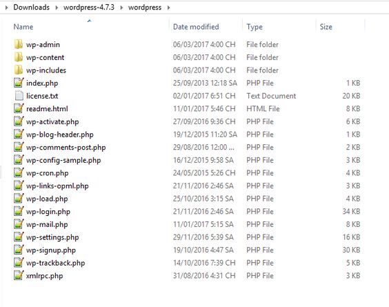Click the 27/09/2016 9:36 CH date
Viewport: 389px width, 307px height.
pos(204,122)
